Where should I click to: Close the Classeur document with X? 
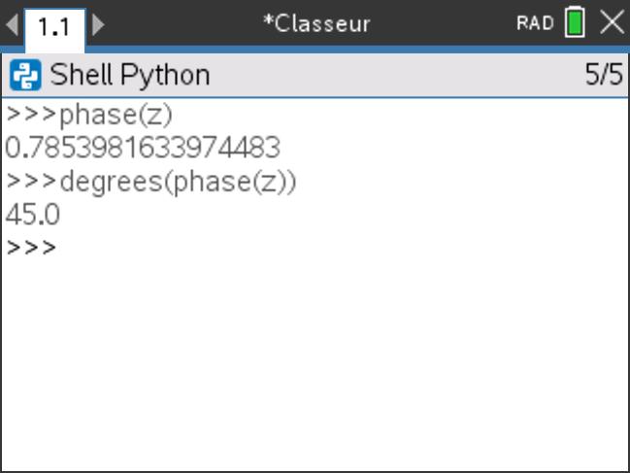click(612, 23)
